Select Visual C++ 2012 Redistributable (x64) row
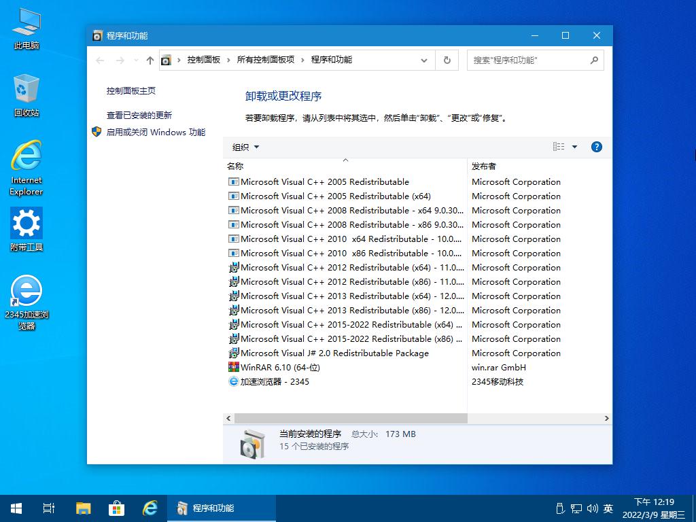Image resolution: width=696 pixels, height=522 pixels. pos(345,268)
